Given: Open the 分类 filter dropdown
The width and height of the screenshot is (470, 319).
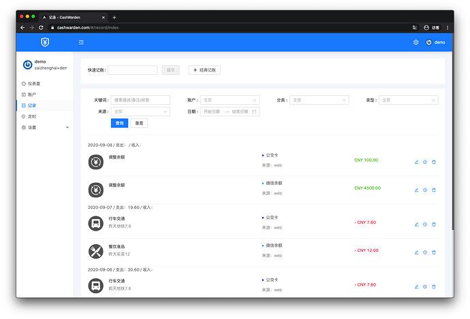Looking at the screenshot, I should (x=319, y=100).
